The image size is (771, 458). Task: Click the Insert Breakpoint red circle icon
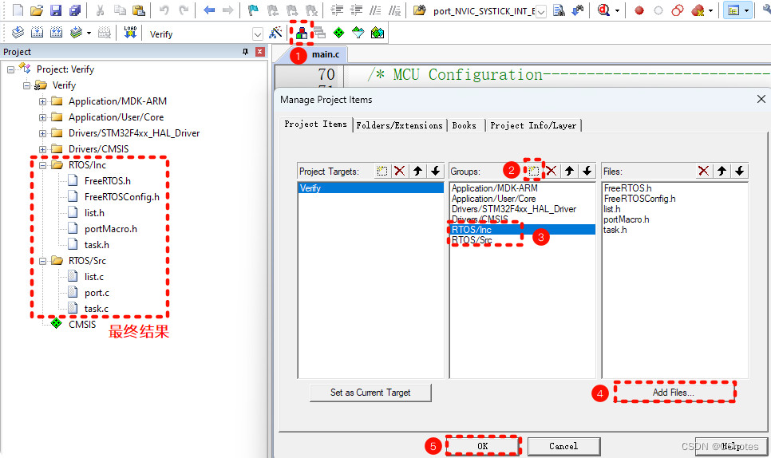pyautogui.click(x=639, y=10)
